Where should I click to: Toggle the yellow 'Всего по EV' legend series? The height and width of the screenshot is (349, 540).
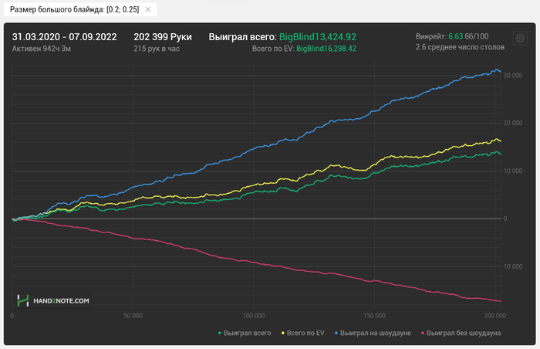click(302, 333)
